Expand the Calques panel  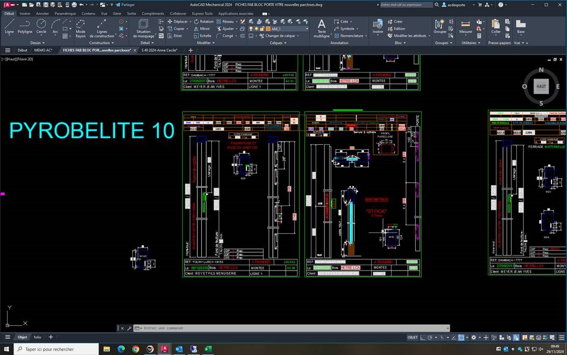278,42
